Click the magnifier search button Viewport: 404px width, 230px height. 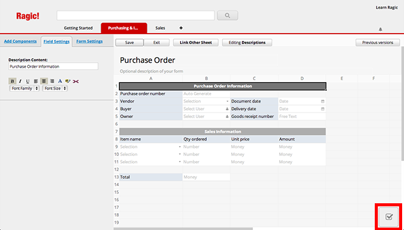[227, 16]
